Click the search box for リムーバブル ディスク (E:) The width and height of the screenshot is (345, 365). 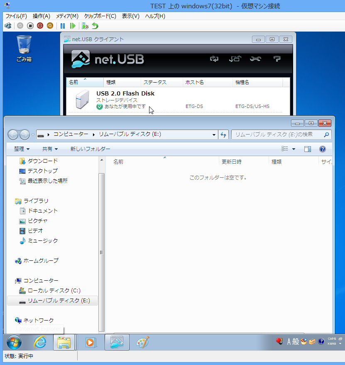(281, 135)
